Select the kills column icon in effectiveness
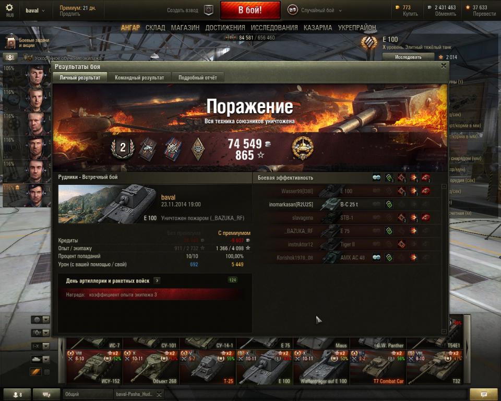Screen dimensions: 501x401 [x=426, y=178]
